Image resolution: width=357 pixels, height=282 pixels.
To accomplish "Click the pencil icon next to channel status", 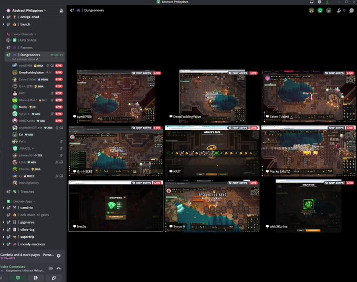I will click(37, 59).
